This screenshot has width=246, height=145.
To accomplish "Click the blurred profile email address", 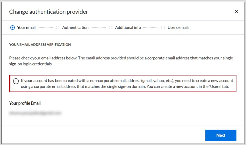I will [35, 113].
